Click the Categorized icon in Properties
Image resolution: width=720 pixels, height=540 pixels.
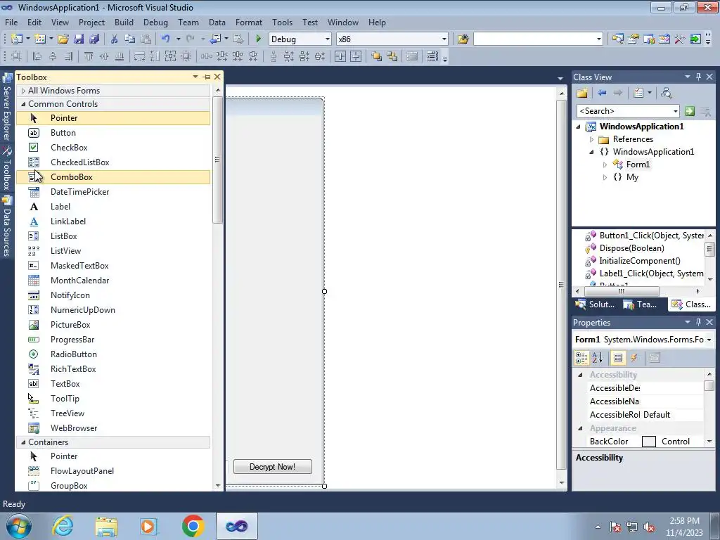(581, 358)
